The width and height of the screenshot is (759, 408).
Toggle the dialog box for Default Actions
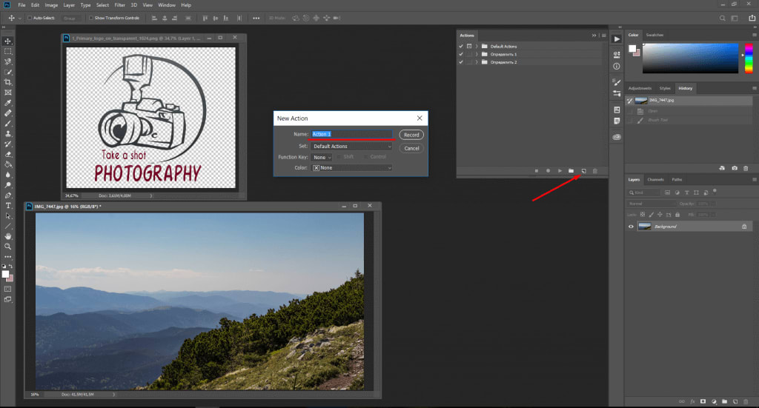coord(469,47)
